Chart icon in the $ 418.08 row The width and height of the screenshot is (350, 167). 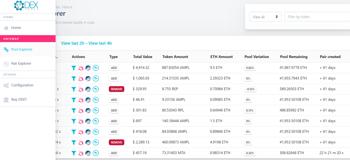88,132
